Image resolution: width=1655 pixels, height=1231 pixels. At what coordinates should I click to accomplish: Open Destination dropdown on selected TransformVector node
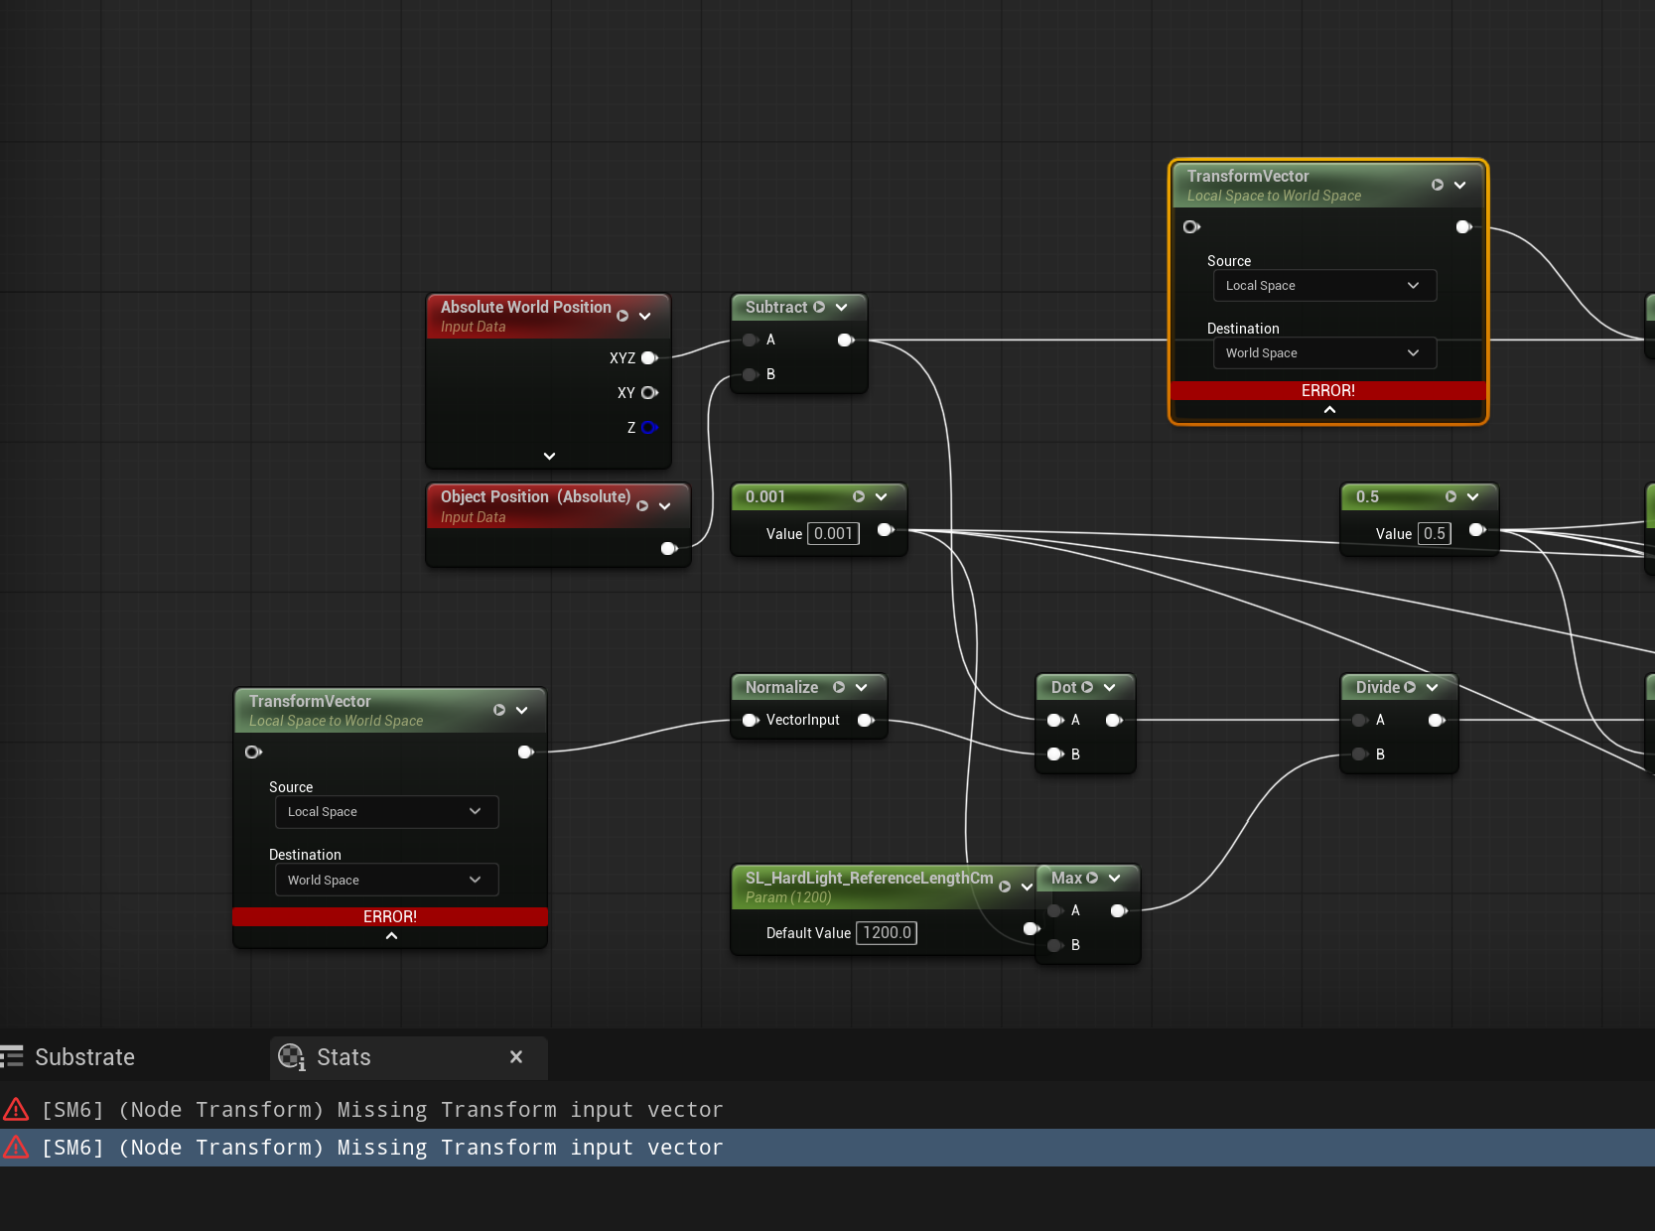[1324, 353]
